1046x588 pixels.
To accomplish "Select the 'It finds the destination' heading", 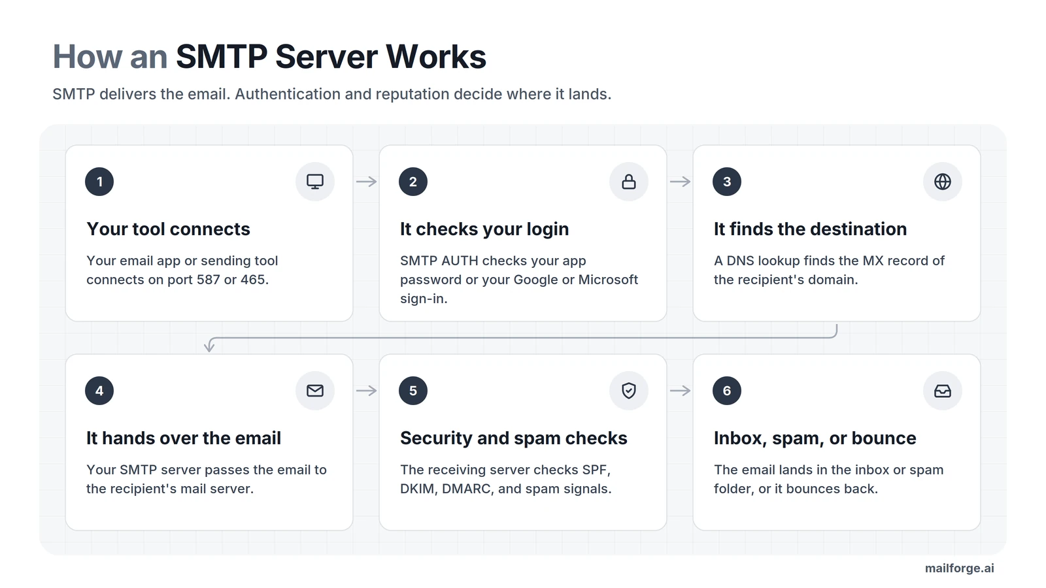I will click(x=810, y=229).
